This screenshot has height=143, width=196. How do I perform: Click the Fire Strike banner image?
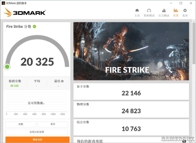tap(131, 51)
